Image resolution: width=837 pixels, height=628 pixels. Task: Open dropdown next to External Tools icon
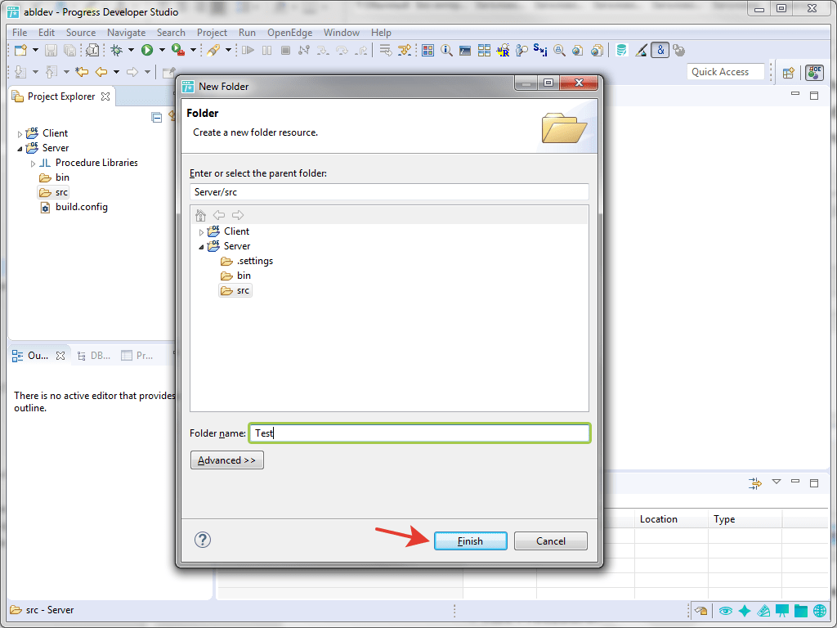(193, 51)
